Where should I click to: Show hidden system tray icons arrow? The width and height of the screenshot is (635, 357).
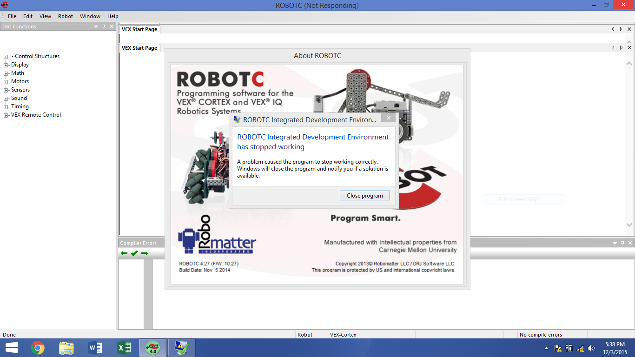(x=546, y=348)
